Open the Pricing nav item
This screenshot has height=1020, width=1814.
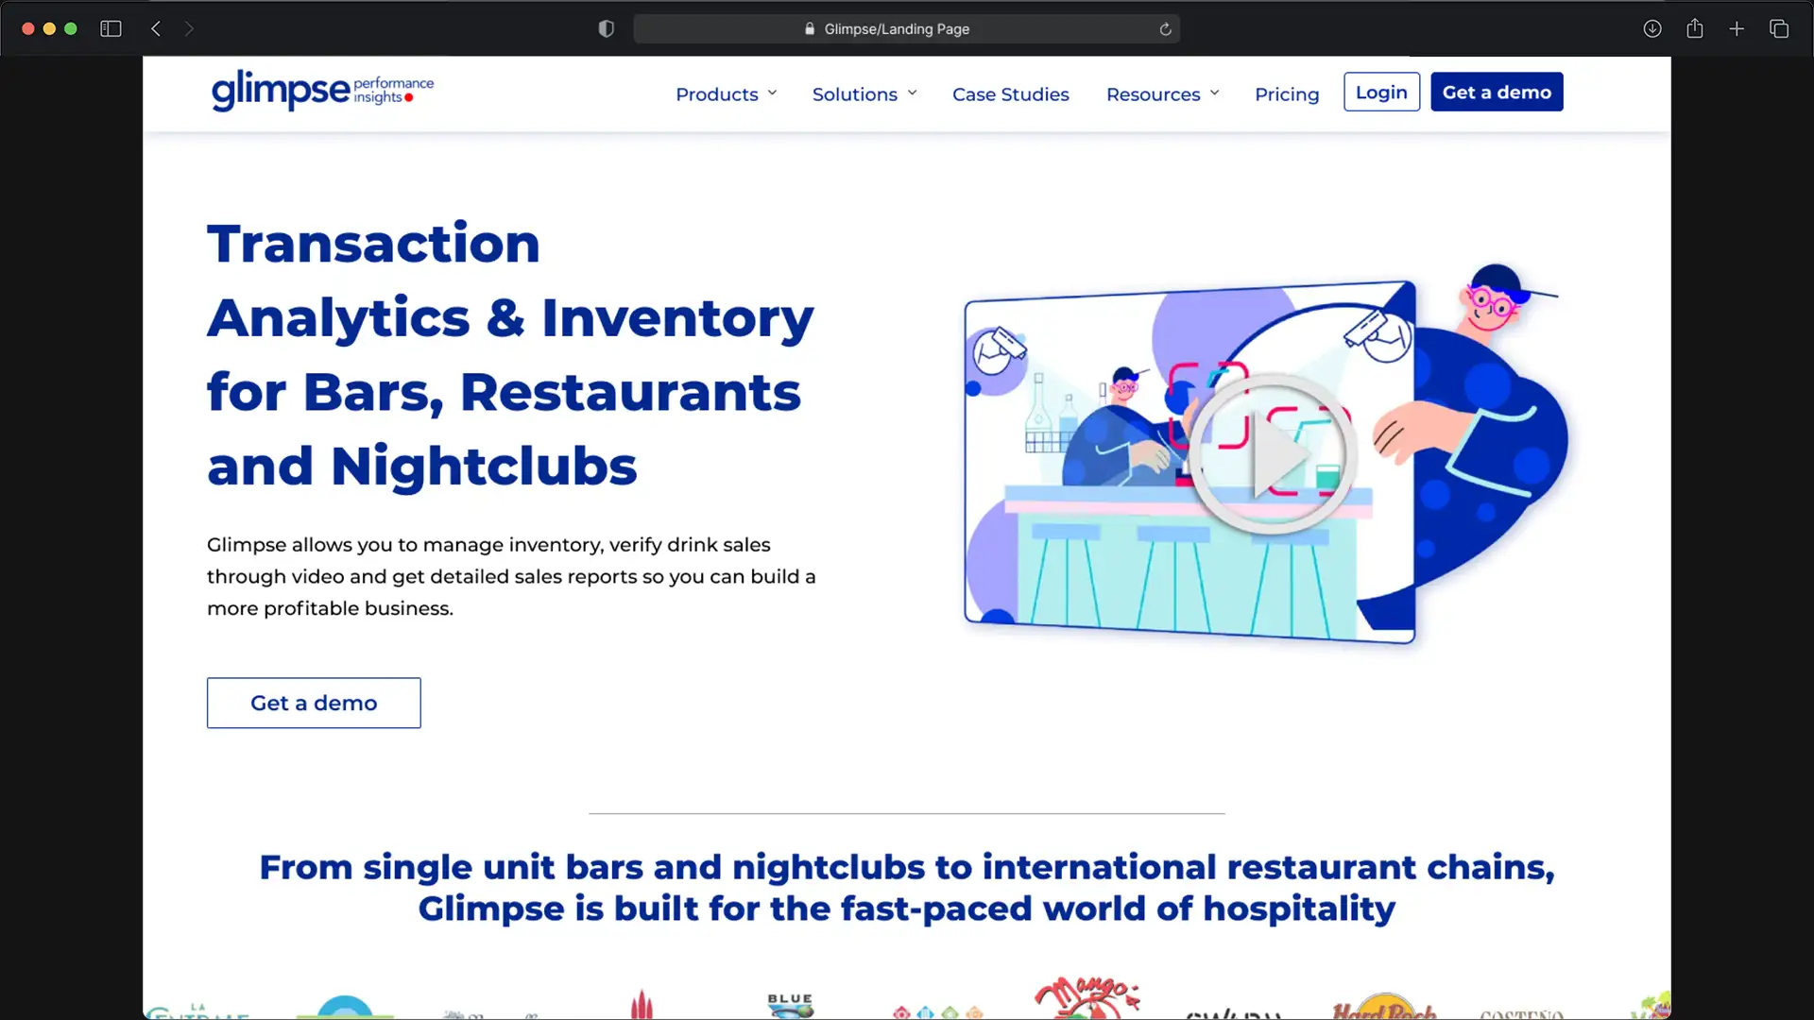[x=1286, y=94]
